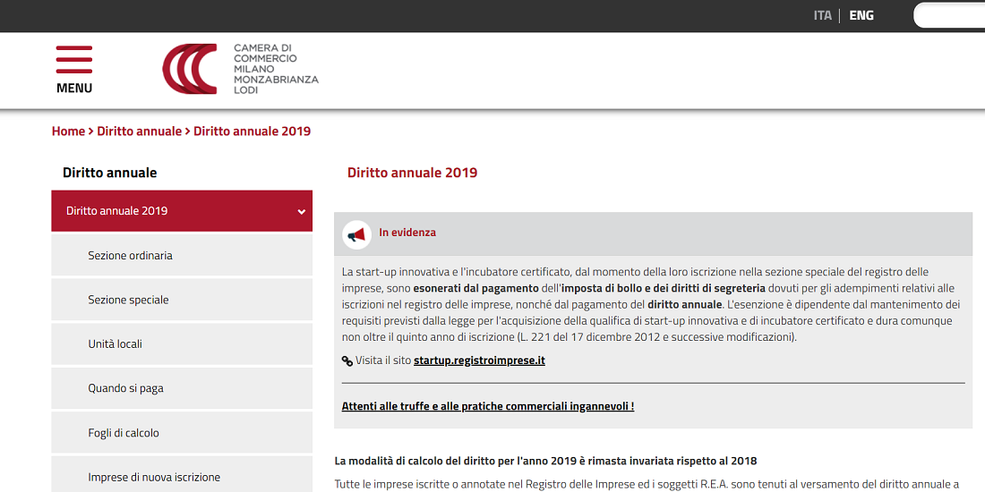Open Sezione speciale sidebar item
The width and height of the screenshot is (985, 492).
[182, 300]
